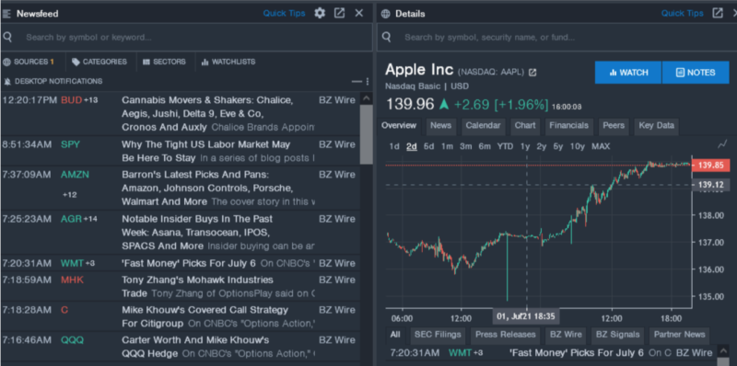Viewport: 737px width, 366px height.
Task: Open Newsfeed settings gear icon
Action: pyautogui.click(x=320, y=13)
